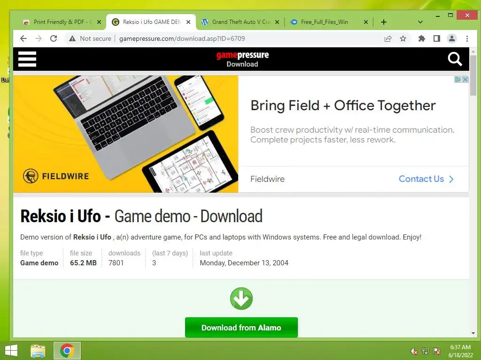Screen dimensions: 481x360
Task: Open the gamepressure hamburger menu
Action: tap(27, 59)
